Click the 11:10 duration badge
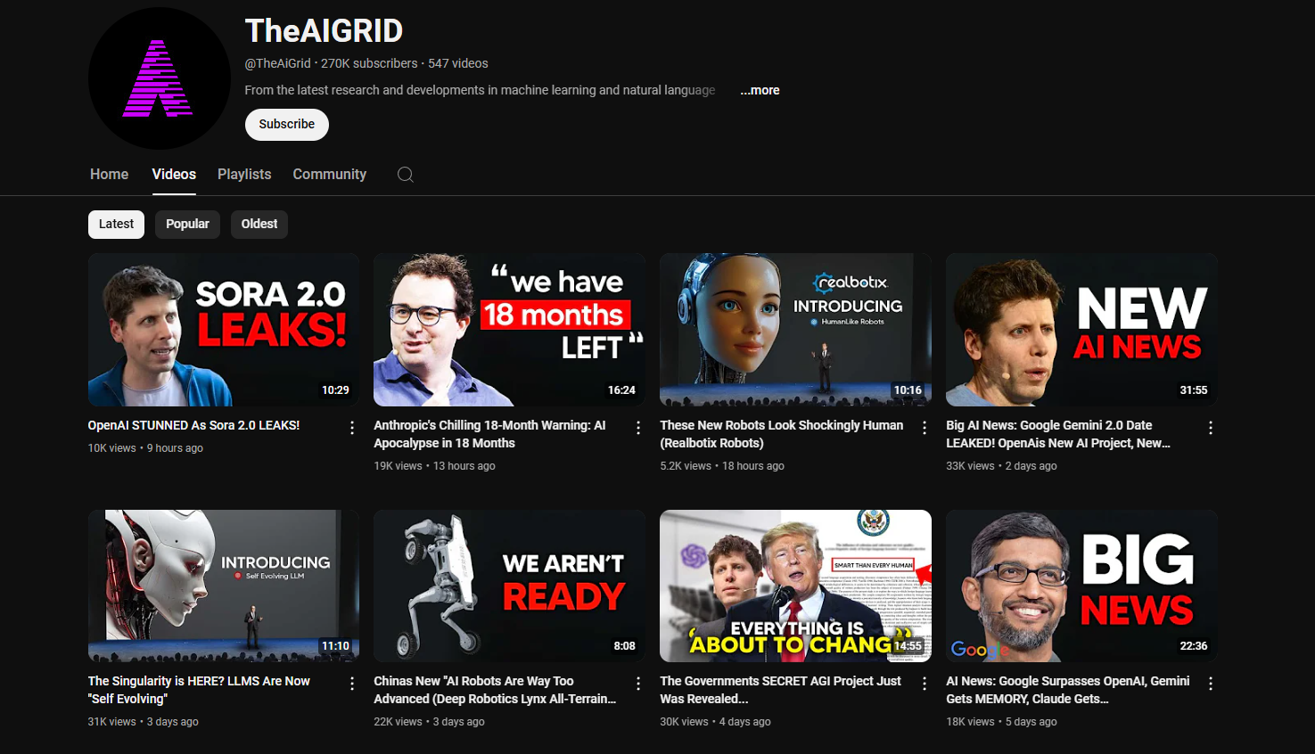1315x754 pixels. coord(335,646)
